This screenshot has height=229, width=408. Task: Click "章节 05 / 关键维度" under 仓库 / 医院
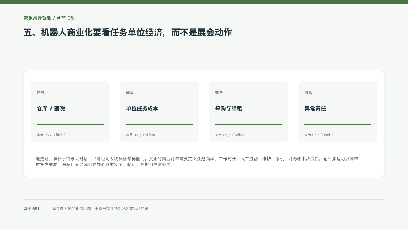point(51,135)
